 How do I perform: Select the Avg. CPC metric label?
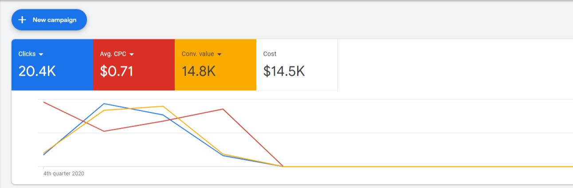(113, 54)
